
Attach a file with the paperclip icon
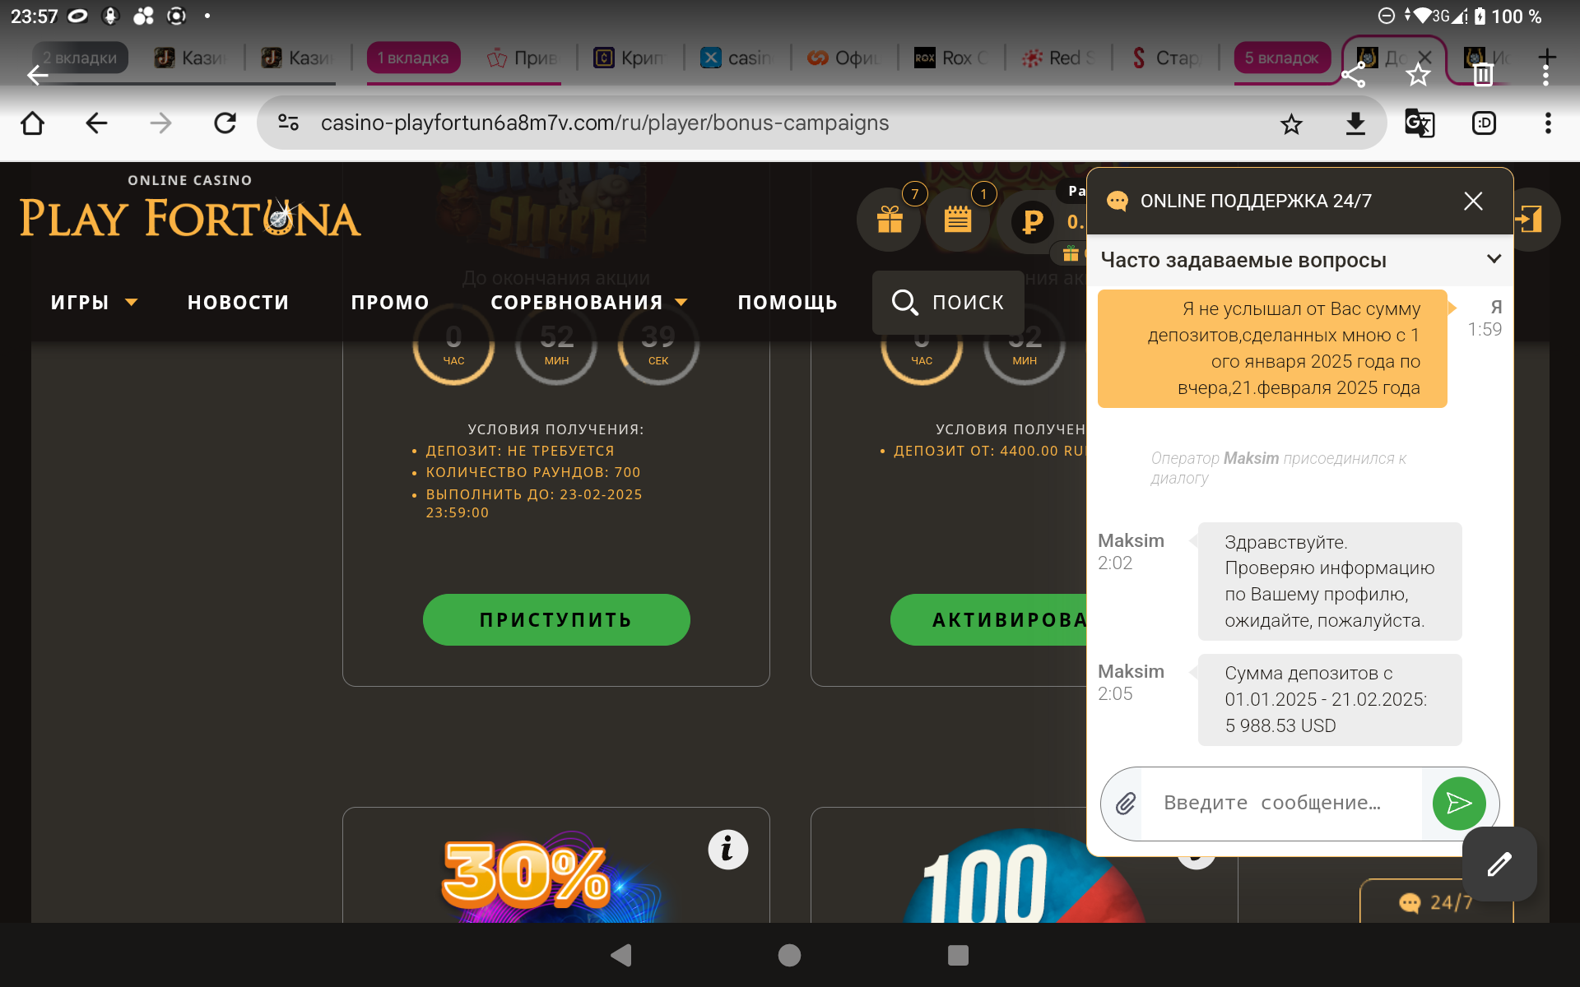point(1126,803)
